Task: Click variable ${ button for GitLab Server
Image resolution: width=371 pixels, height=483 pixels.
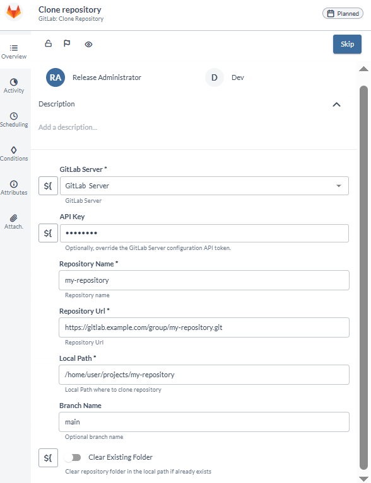Action: [48, 186]
